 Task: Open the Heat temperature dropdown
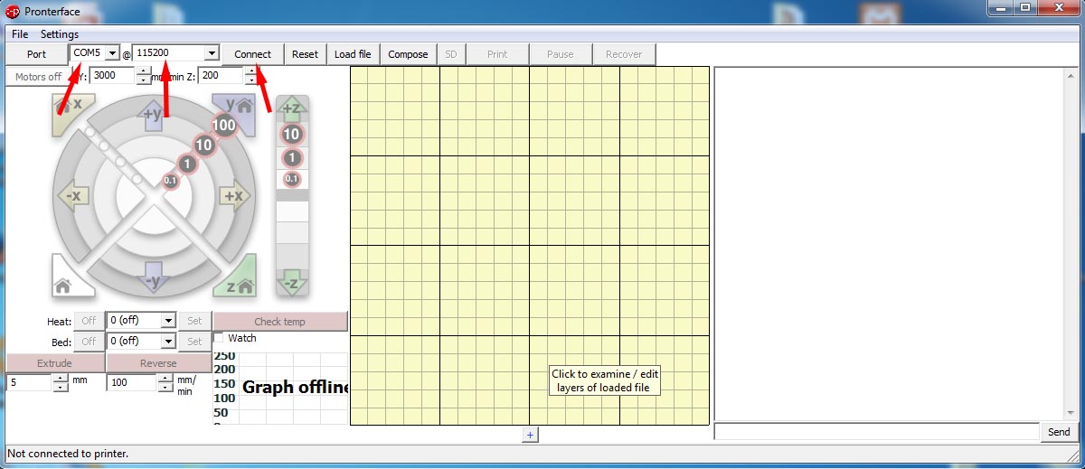pos(167,321)
